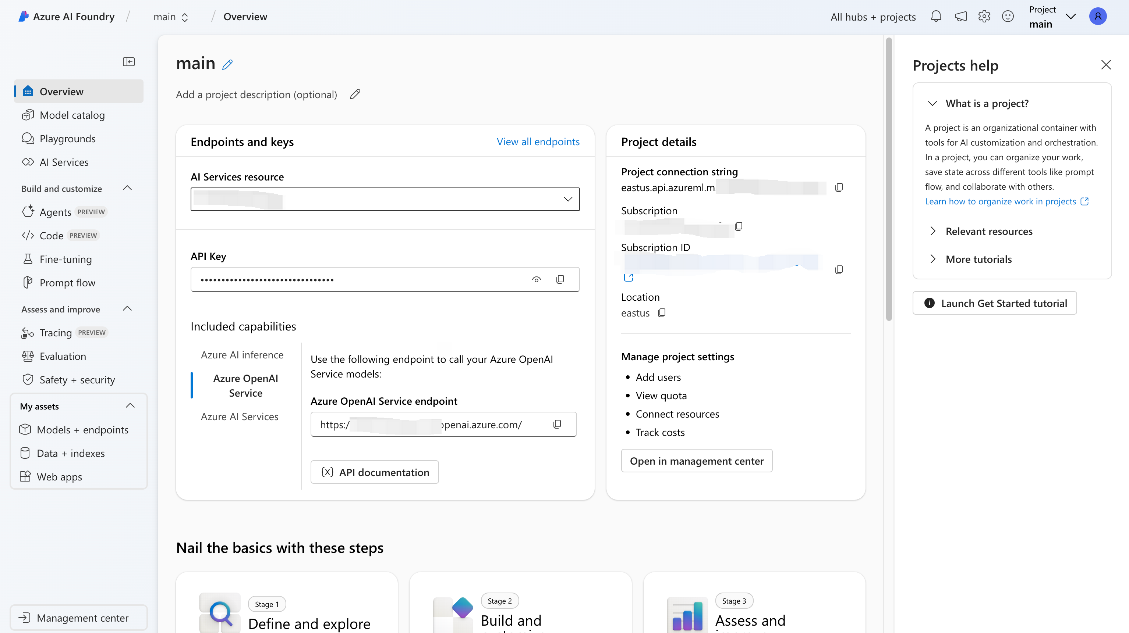Click Connect resources setting

(677, 414)
